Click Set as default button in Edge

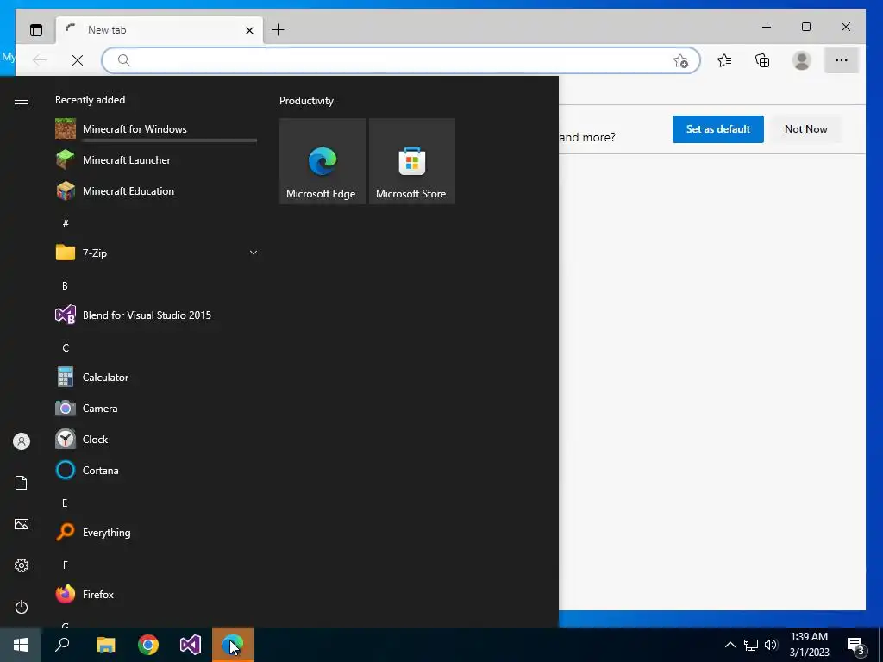point(718,129)
